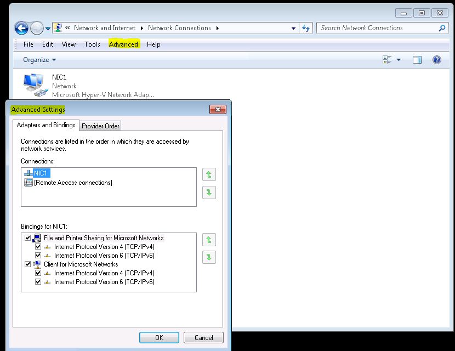Open the Edit menu

point(48,44)
